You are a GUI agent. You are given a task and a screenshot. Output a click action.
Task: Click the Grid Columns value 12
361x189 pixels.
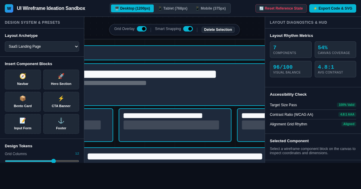77,154
